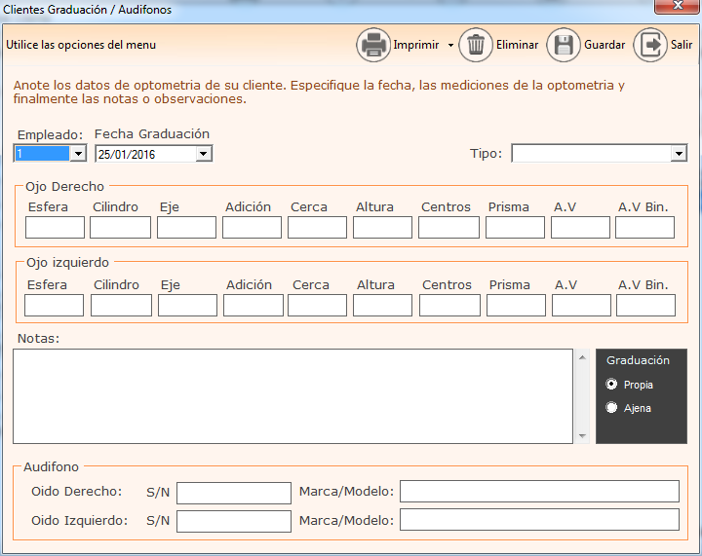Click the Empleado value field showing 1
702x556 pixels.
point(43,154)
